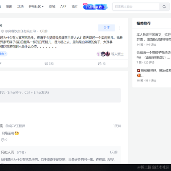Select the 14 赞 · 140 评论 text
Viewport: 171px width, 171px height.
tap(146, 45)
